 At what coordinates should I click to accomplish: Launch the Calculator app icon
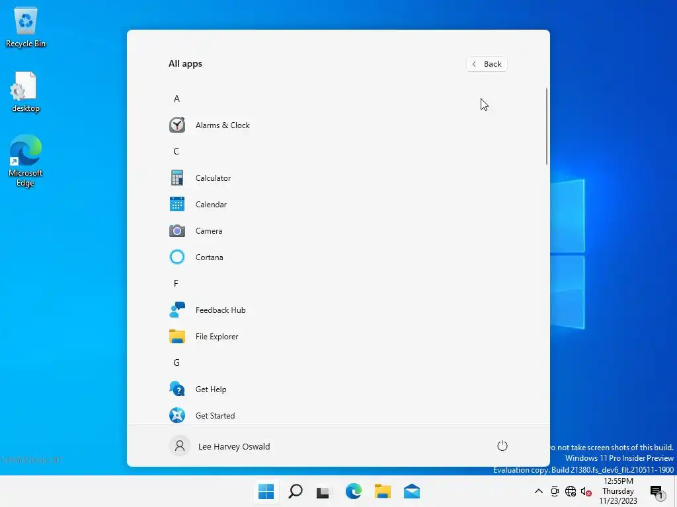coord(177,178)
